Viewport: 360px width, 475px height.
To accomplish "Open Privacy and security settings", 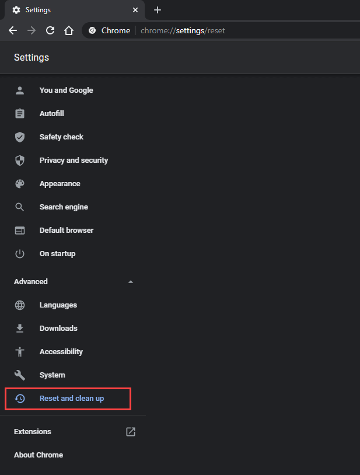I will (74, 160).
